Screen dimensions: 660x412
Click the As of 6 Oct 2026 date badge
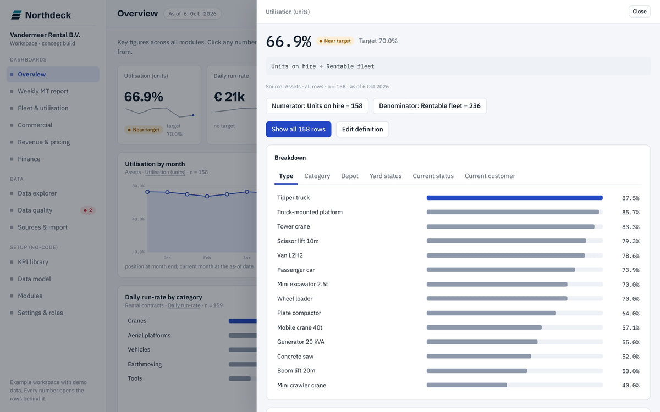193,14
